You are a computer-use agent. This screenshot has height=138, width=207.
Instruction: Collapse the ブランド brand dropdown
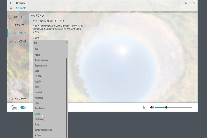pos(51,43)
